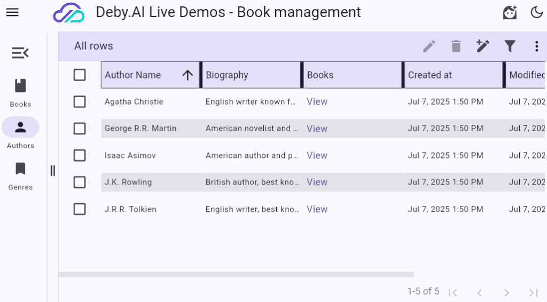Click the AI assistant robot icon
547x302 pixels.
[x=510, y=12]
